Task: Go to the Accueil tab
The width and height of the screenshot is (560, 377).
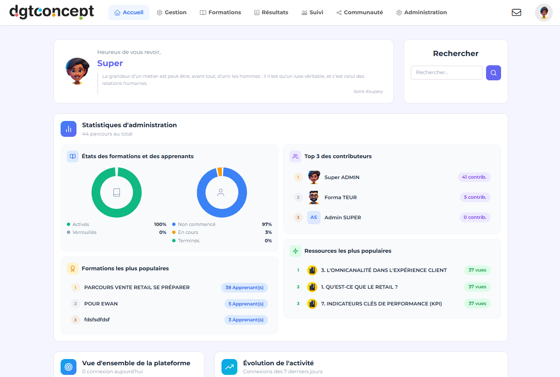Action: [129, 13]
